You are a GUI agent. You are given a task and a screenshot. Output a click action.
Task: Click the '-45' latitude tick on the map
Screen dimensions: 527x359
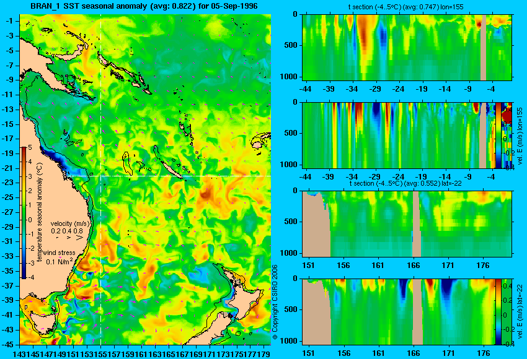[x=8, y=344]
